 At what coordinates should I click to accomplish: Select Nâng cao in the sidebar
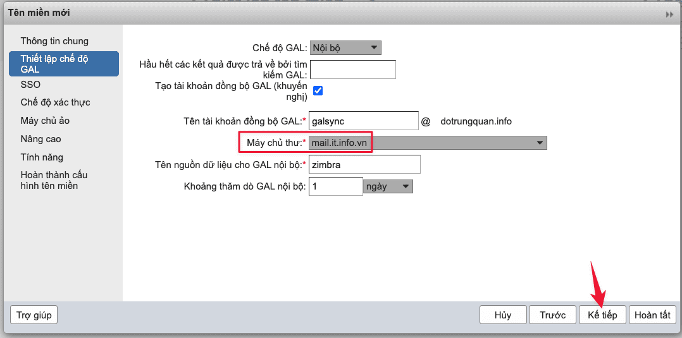(x=40, y=139)
